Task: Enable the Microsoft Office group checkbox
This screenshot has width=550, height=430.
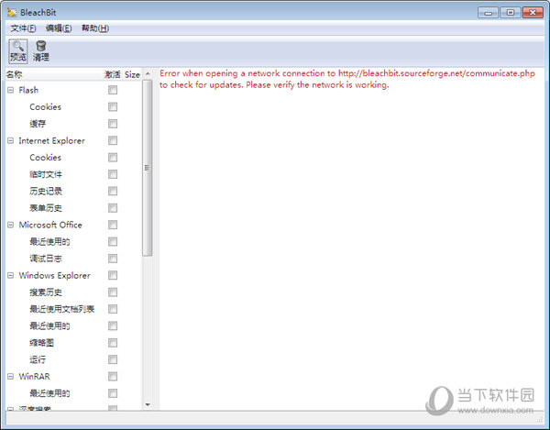Action: tap(113, 225)
